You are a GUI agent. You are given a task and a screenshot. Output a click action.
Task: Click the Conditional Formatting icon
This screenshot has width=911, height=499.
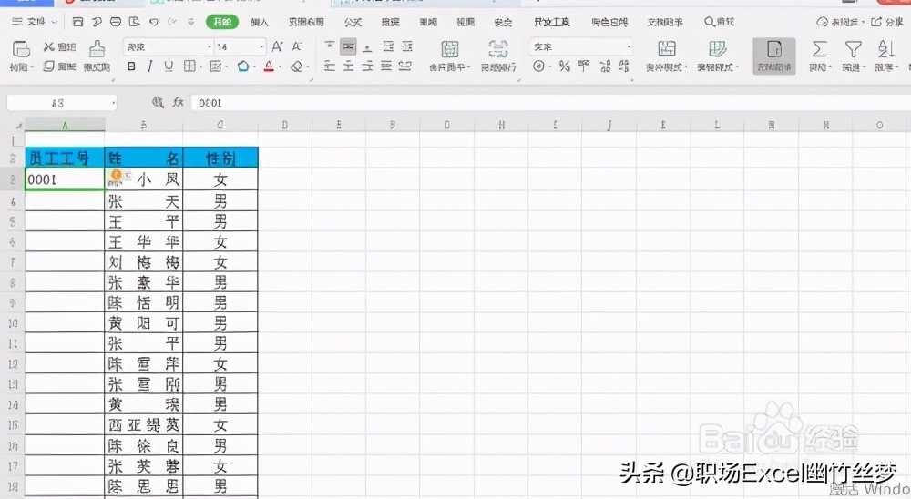click(x=667, y=49)
